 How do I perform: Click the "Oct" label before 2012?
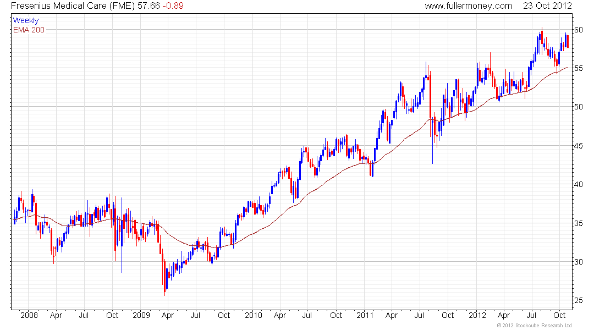point(448,315)
